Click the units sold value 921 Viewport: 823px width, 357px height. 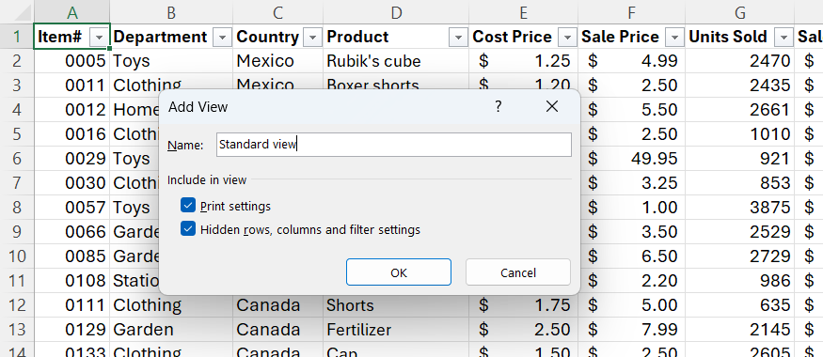point(740,159)
